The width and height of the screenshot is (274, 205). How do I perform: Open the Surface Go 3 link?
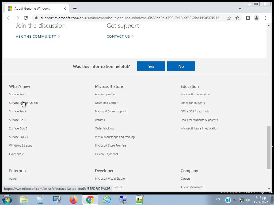(17, 120)
